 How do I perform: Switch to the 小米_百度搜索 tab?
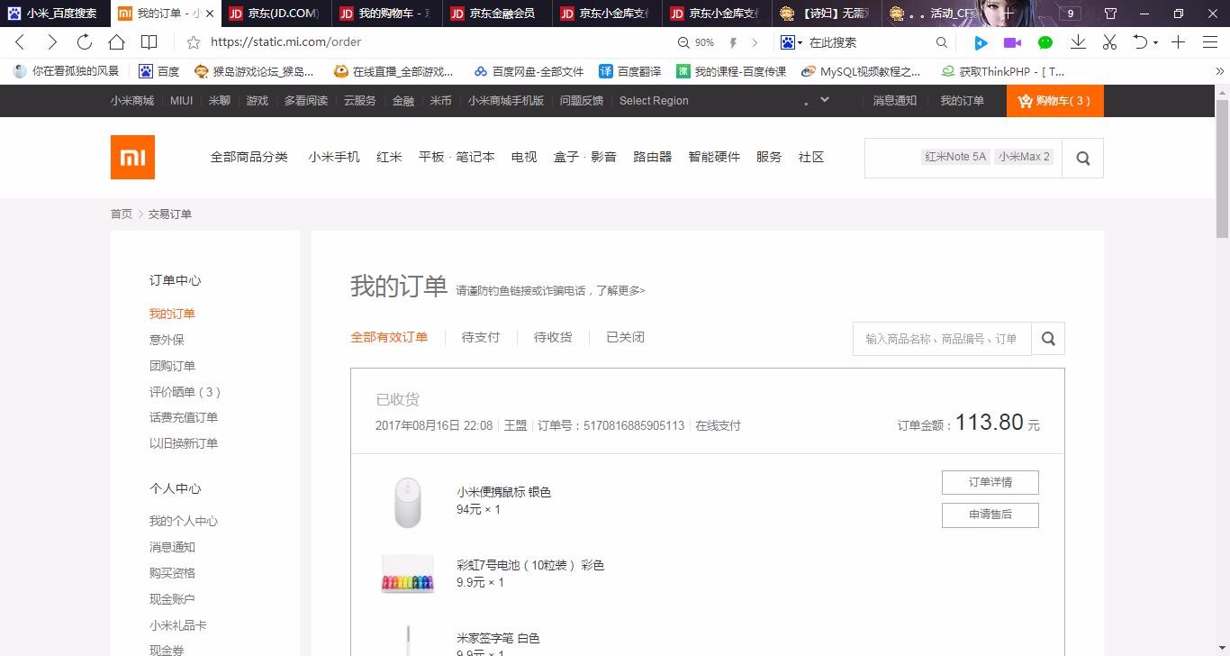54,14
